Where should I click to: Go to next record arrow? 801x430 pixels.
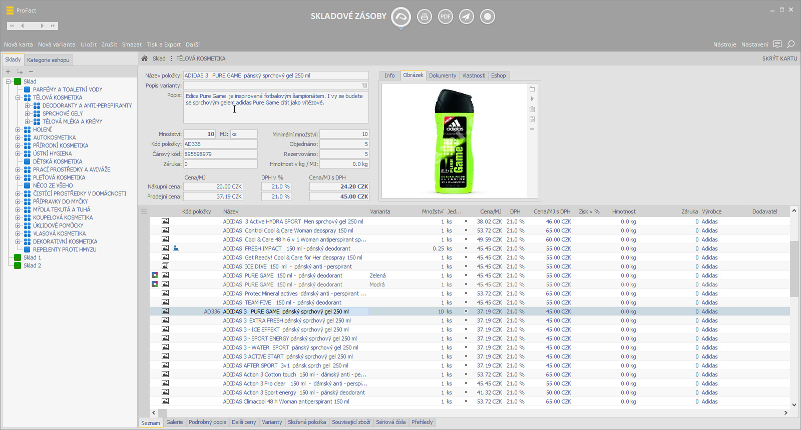pos(42,25)
